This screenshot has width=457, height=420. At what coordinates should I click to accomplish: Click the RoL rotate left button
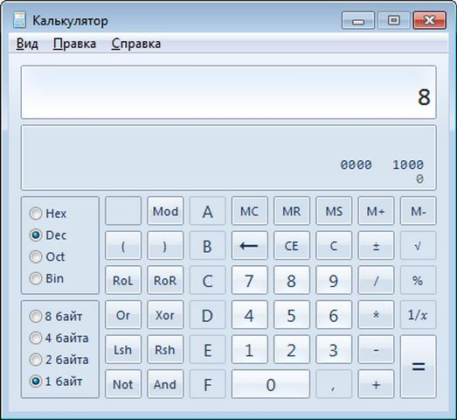[123, 280]
